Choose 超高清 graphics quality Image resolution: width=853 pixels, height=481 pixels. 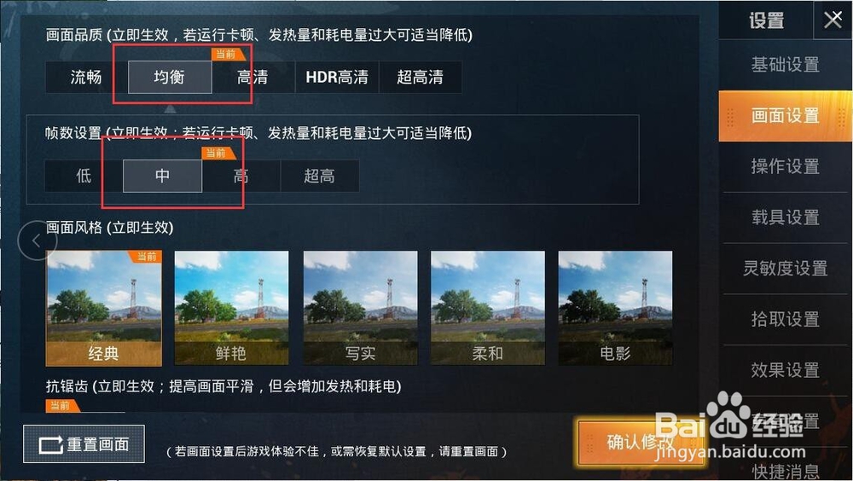coord(420,78)
